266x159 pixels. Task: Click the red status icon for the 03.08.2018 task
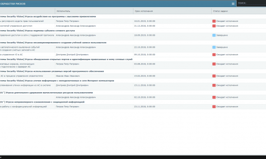214,64
